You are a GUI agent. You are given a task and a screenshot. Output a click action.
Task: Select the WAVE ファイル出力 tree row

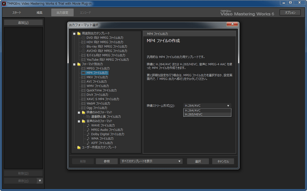click(103, 125)
